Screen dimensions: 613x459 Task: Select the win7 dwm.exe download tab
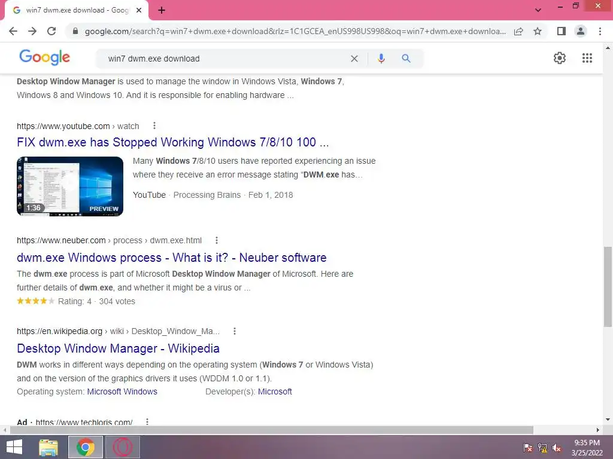[x=77, y=10]
